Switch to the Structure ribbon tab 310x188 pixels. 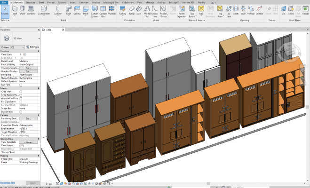pos(31,2)
